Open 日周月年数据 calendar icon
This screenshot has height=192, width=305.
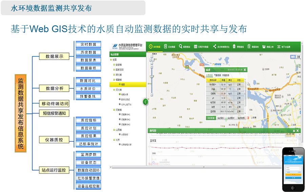196,47
